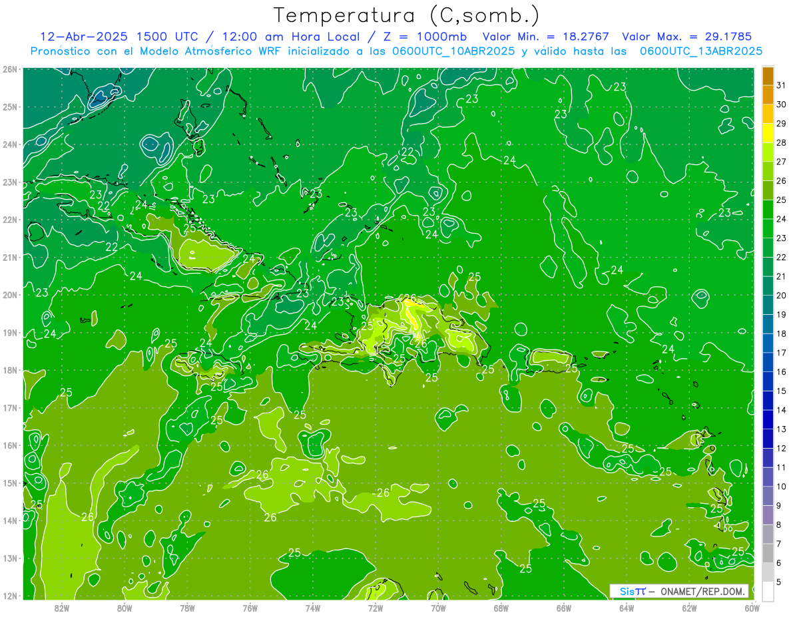The image size is (799, 617).
Task: Click the "12:00 am Hora Local" text
Action: click(292, 37)
